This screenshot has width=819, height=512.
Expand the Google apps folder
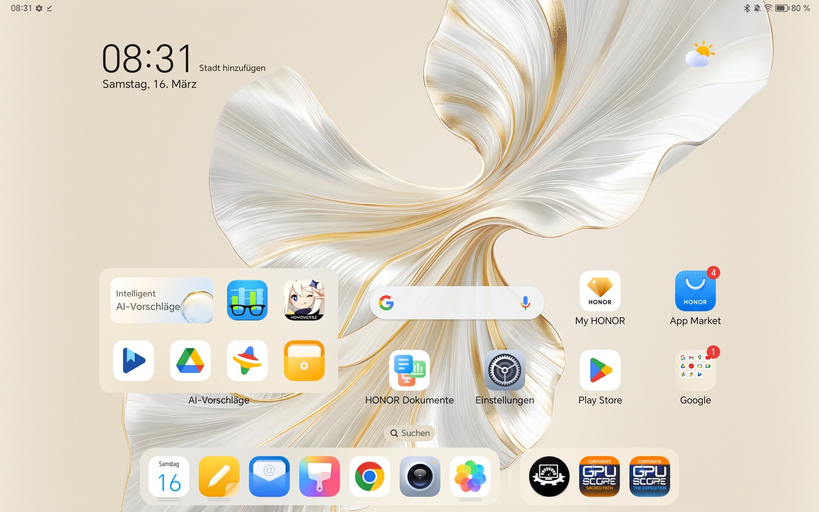(695, 370)
